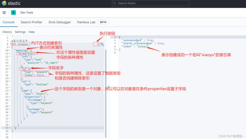Click the "type": "boolean" line
The height and width of the screenshot is (139, 246).
[x=36, y=84]
